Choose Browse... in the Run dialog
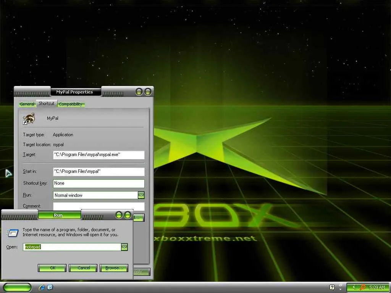The height and width of the screenshot is (293, 391). (114, 268)
